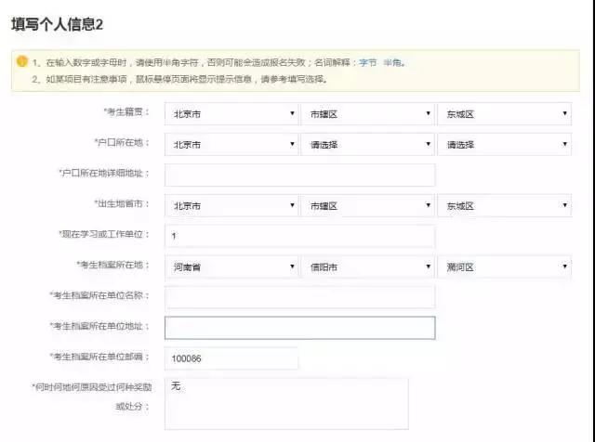Click the yellow notice icon in the tip box
The image size is (595, 442).
pos(20,62)
